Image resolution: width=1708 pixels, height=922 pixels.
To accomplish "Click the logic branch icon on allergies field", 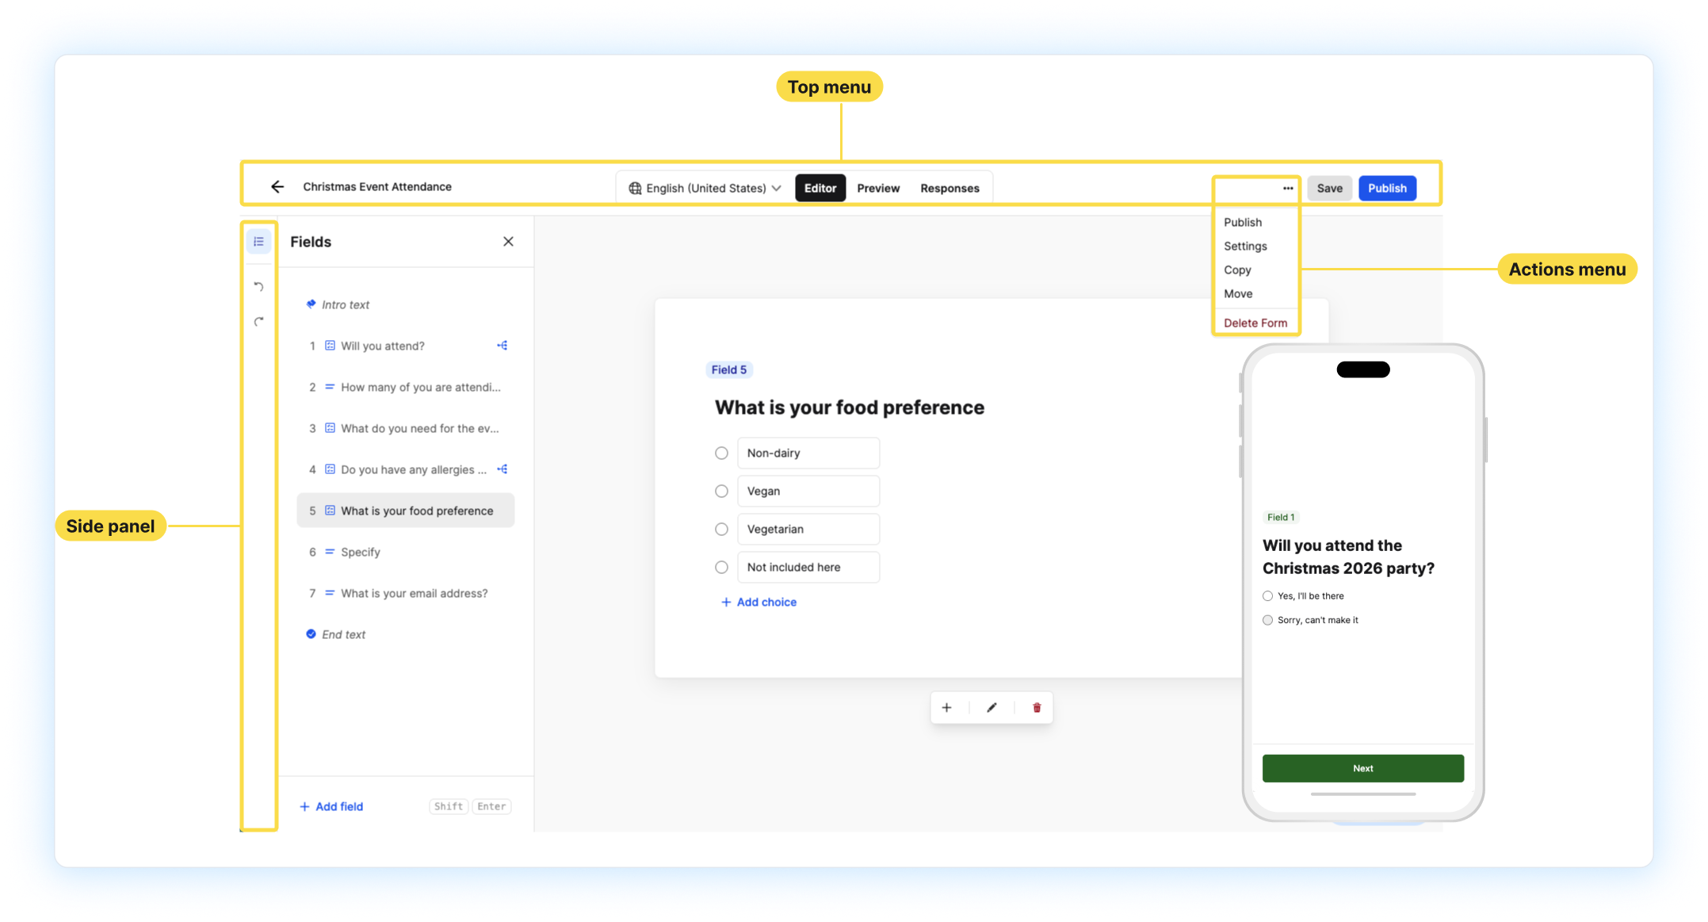I will click(502, 469).
